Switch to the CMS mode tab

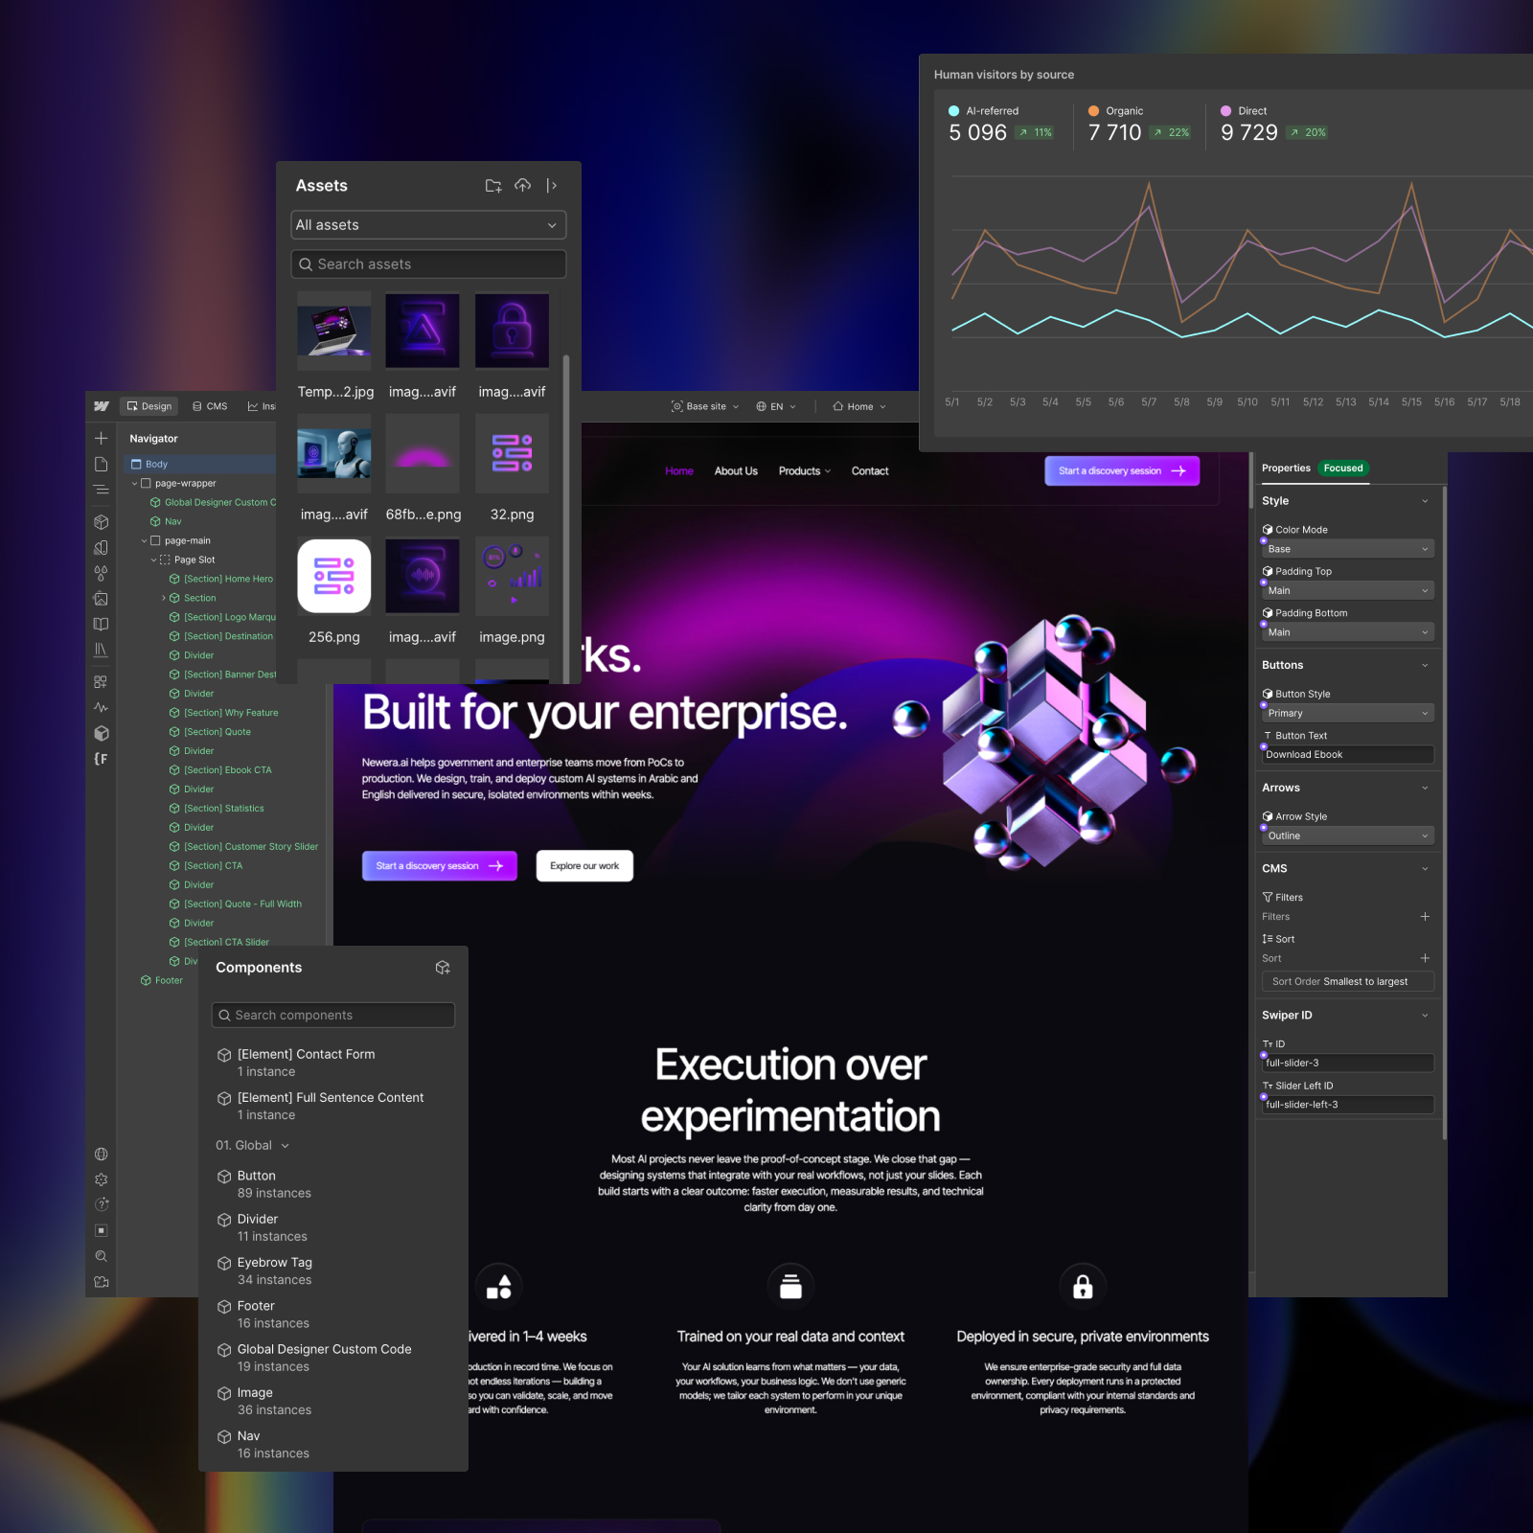point(210,406)
